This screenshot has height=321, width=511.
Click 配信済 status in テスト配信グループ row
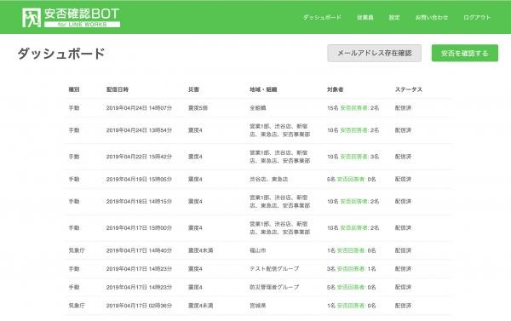[403, 268]
